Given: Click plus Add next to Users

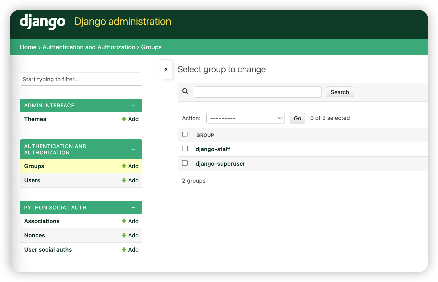Looking at the screenshot, I should tap(130, 180).
